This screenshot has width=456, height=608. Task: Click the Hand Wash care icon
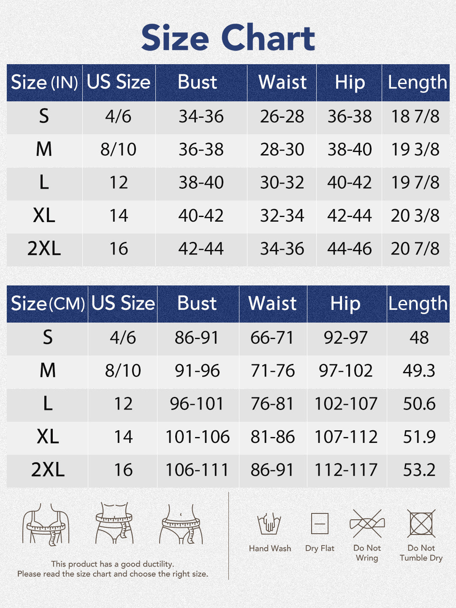[269, 524]
